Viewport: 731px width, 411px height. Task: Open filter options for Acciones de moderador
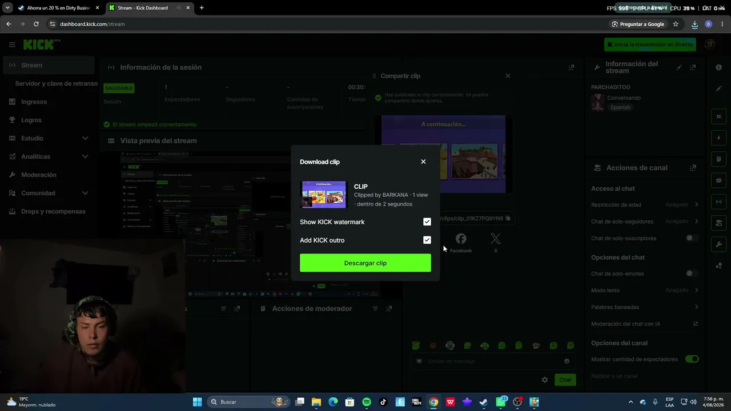pyautogui.click(x=375, y=309)
